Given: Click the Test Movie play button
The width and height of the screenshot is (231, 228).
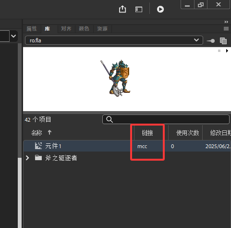Looking at the screenshot, I should click(x=160, y=9).
